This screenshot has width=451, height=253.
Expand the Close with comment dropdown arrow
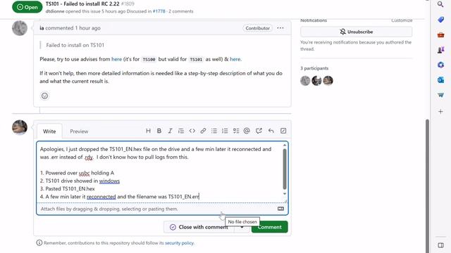pos(242,227)
